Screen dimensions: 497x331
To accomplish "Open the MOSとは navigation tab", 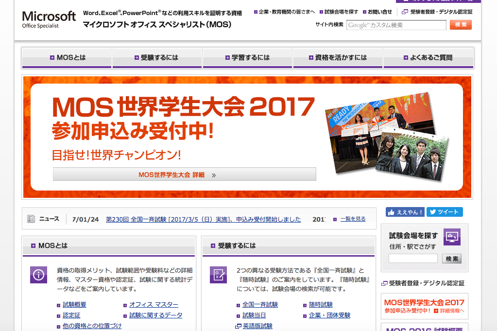I will [x=67, y=58].
